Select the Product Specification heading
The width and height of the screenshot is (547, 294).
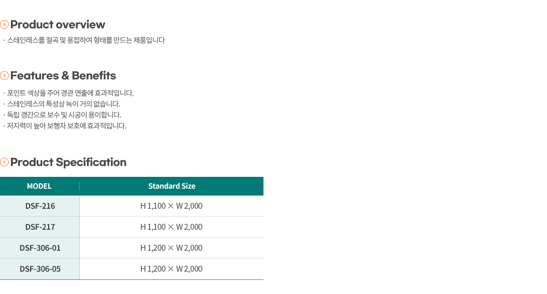click(x=68, y=162)
